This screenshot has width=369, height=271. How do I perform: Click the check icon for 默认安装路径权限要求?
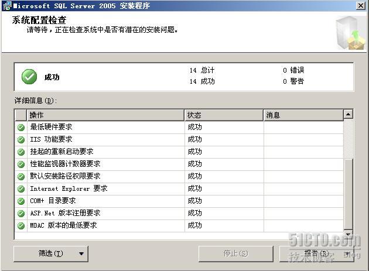pyautogui.click(x=21, y=176)
